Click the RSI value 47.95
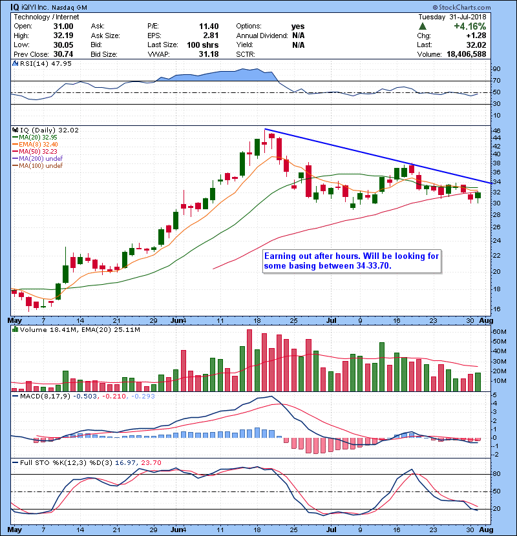Image resolution: width=517 pixels, height=536 pixels. point(61,63)
